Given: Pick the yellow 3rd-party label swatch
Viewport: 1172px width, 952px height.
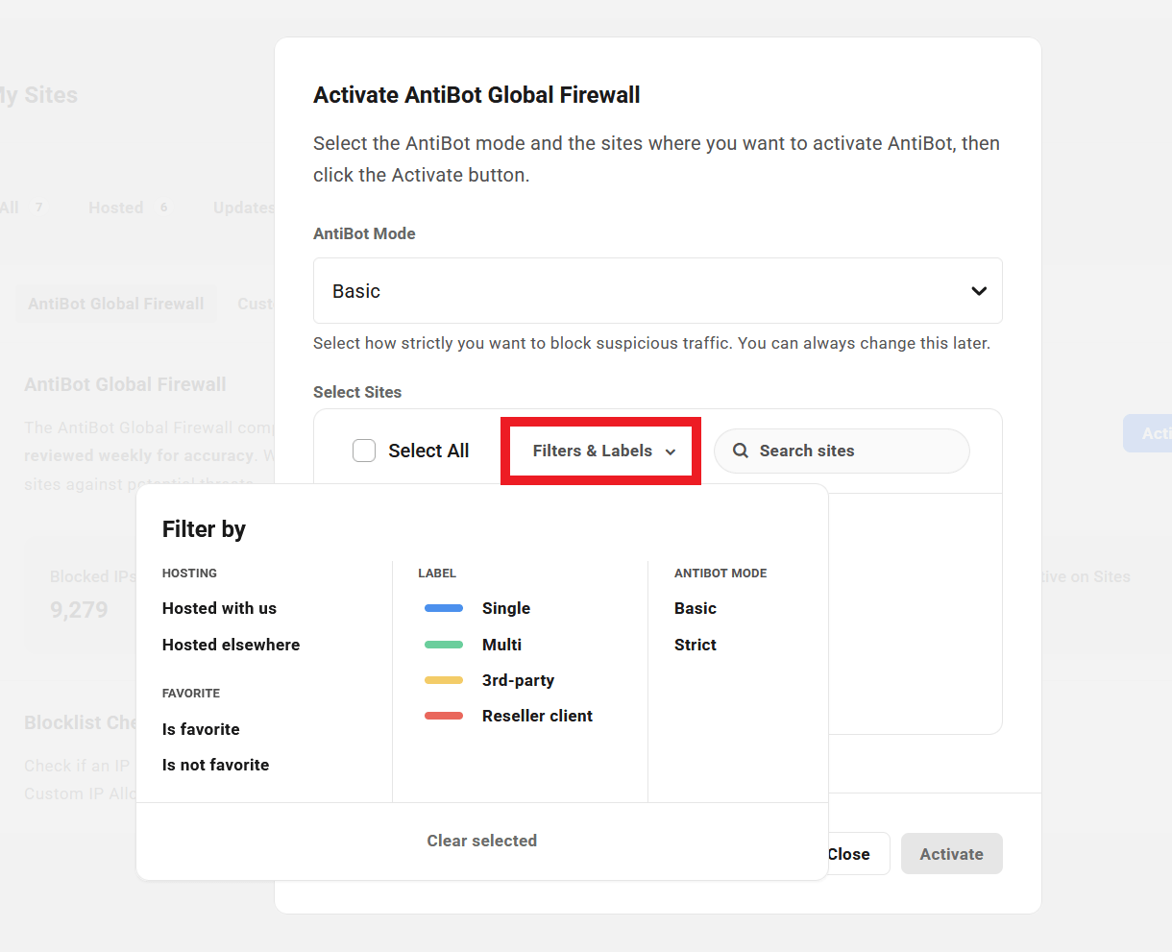Looking at the screenshot, I should pyautogui.click(x=444, y=680).
